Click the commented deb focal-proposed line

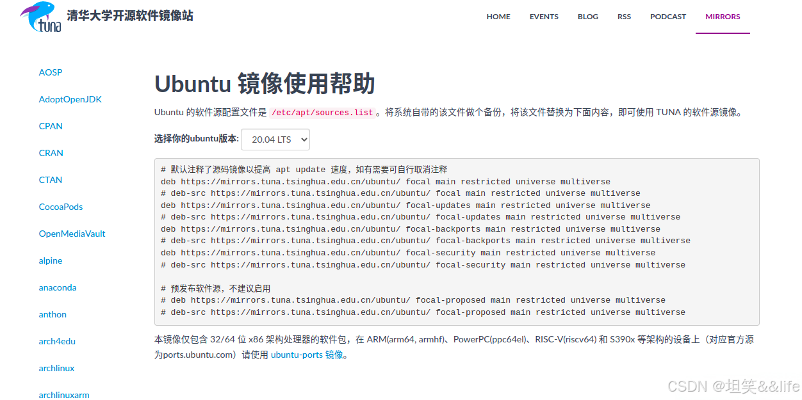click(x=413, y=300)
